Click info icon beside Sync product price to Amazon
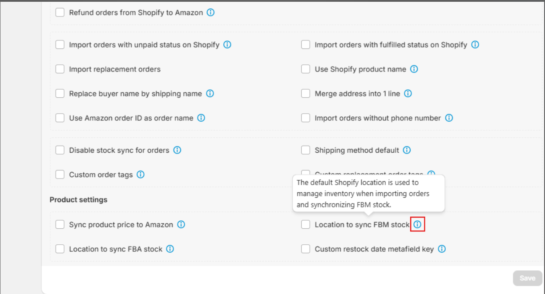The width and height of the screenshot is (545, 294). [181, 225]
